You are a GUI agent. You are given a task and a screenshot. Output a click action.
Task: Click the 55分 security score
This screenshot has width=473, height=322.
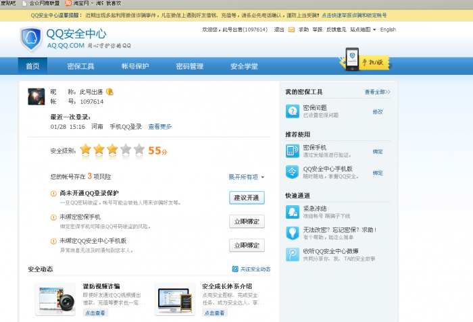157,151
